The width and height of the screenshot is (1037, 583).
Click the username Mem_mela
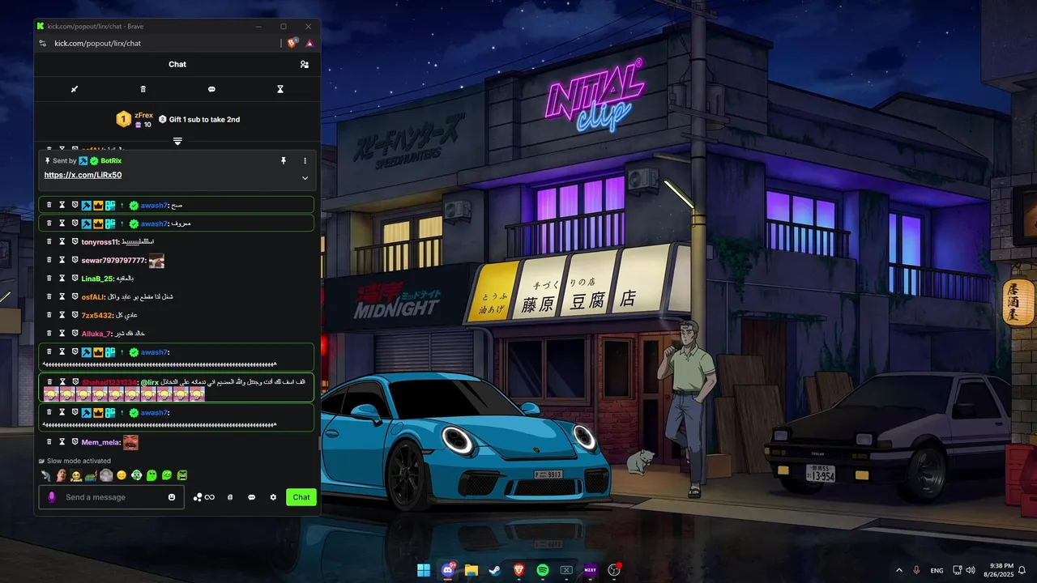[100, 442]
